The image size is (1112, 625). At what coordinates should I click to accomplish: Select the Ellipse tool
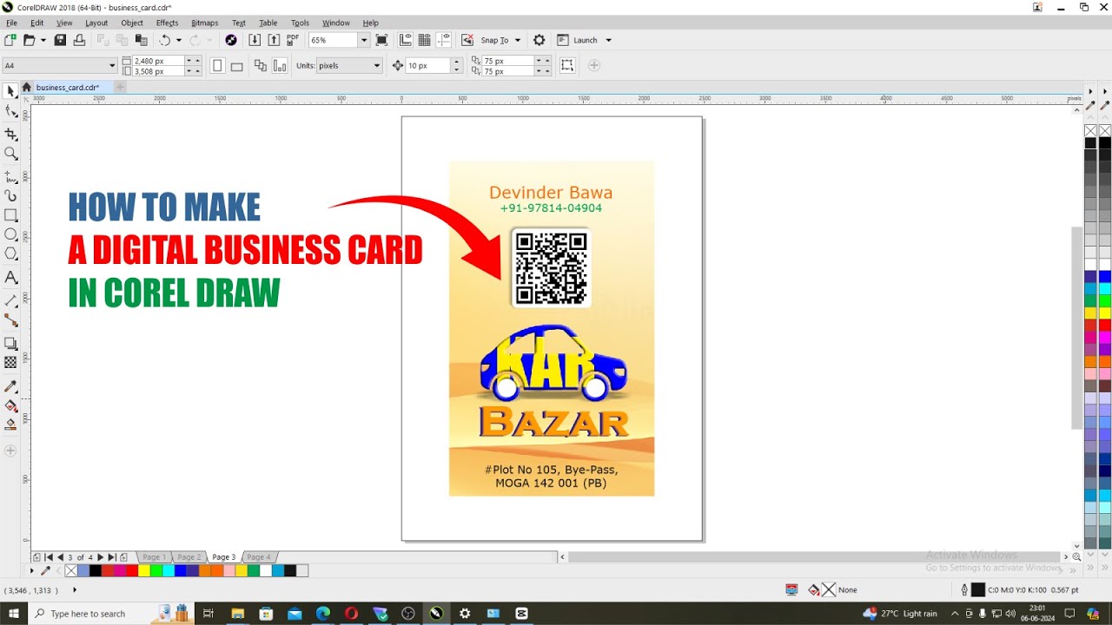pyautogui.click(x=10, y=234)
